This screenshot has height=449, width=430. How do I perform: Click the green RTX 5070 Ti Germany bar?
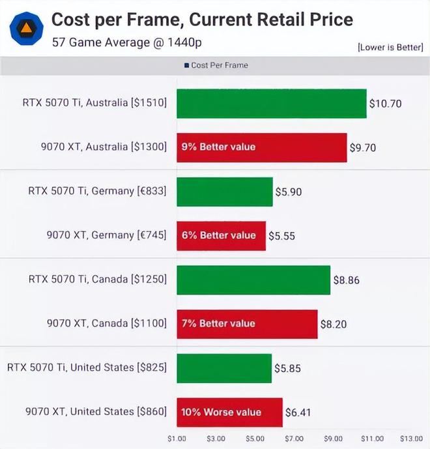tap(224, 192)
